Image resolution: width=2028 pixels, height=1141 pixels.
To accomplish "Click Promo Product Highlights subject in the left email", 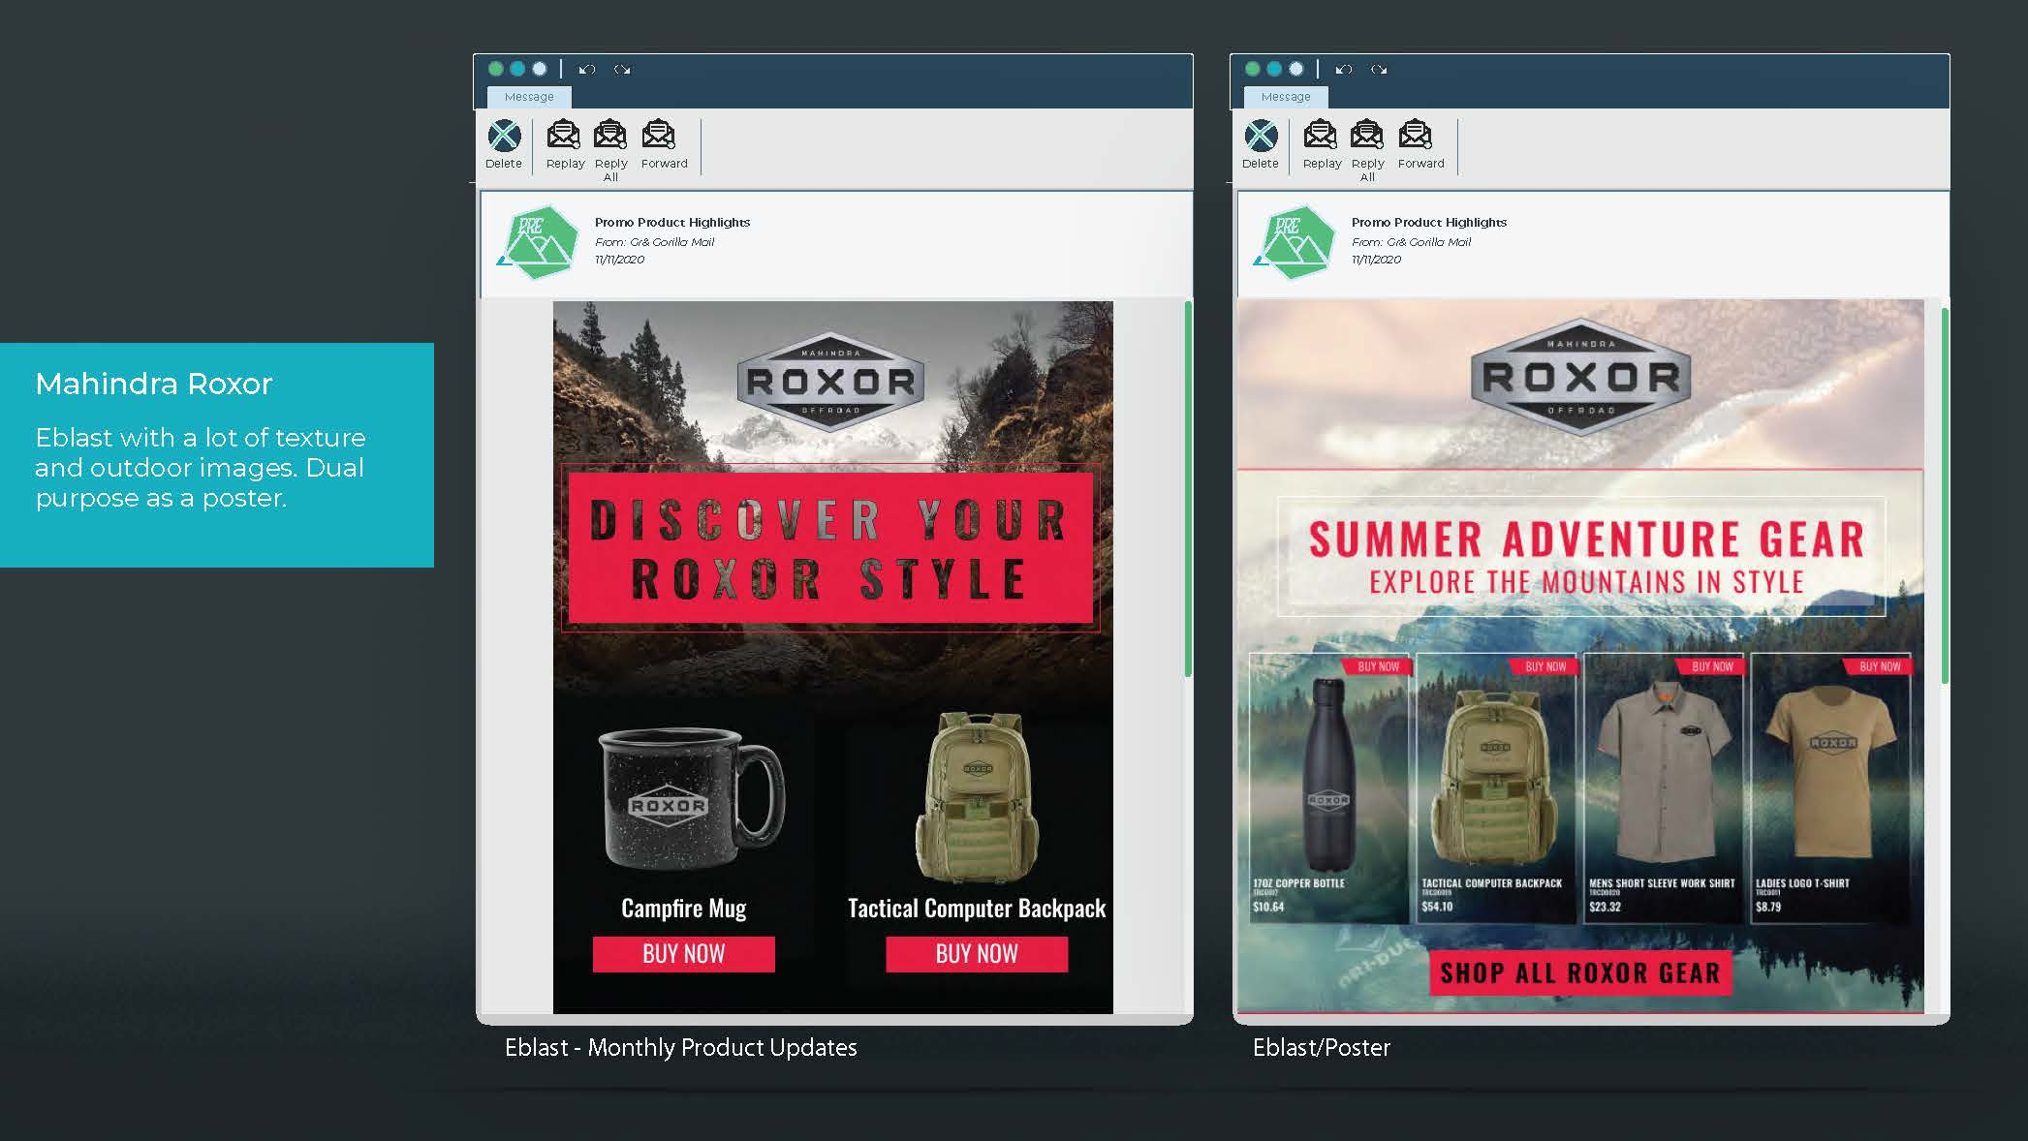I will (x=672, y=223).
